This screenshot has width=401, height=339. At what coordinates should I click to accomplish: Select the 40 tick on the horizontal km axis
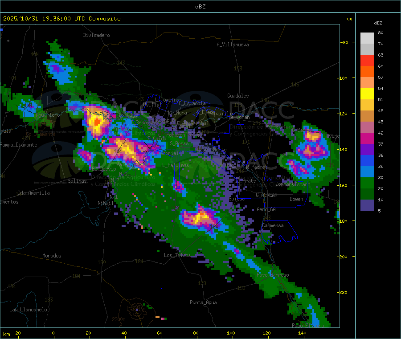pyautogui.click(x=124, y=333)
